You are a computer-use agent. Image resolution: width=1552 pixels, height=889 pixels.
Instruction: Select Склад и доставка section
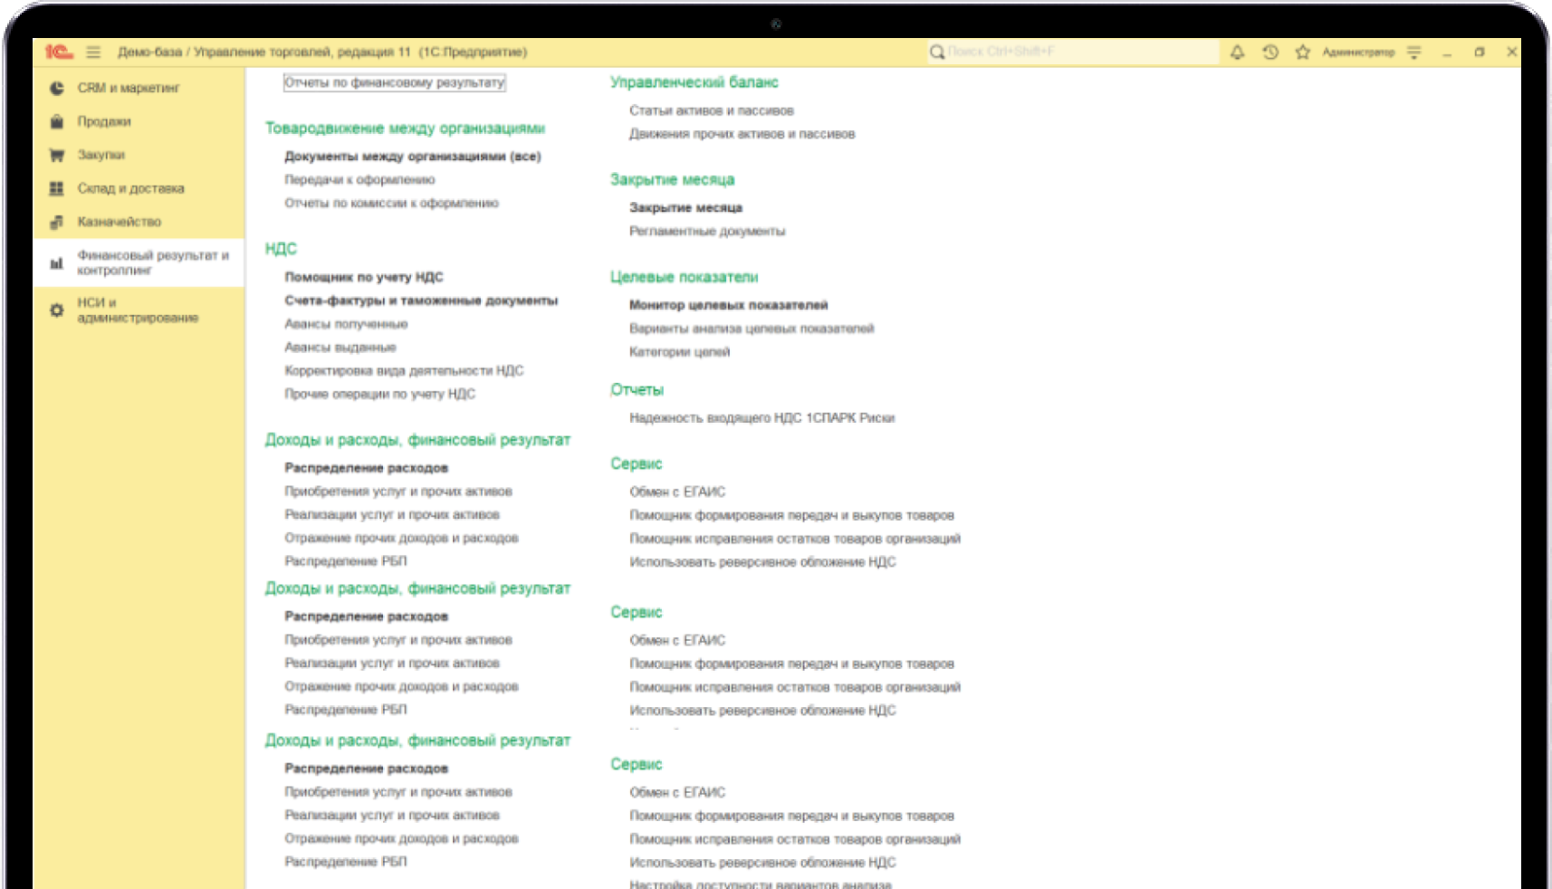[x=130, y=188]
